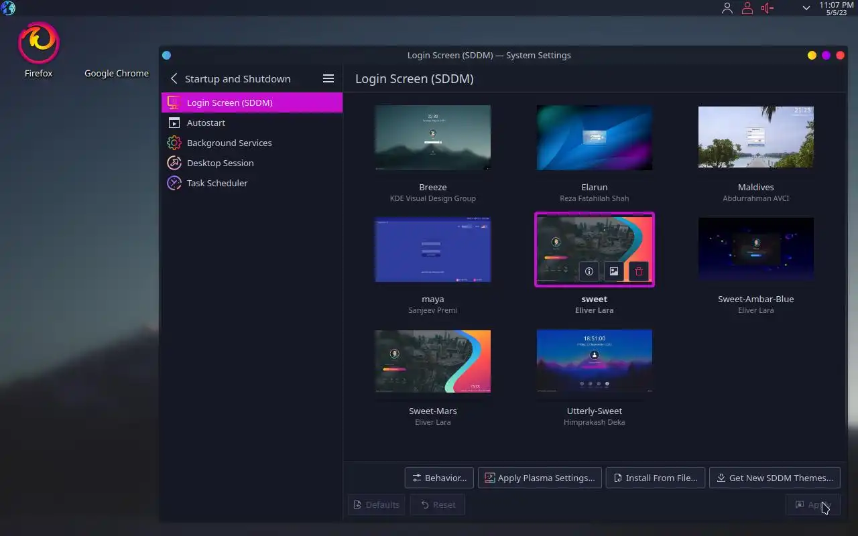Select the Breeze theme thumbnail
This screenshot has height=536, width=858.
[433, 137]
